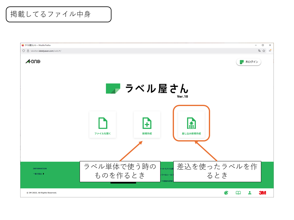
Task: Select the 掲載してるファイル中身 title box
Action: click(58, 14)
